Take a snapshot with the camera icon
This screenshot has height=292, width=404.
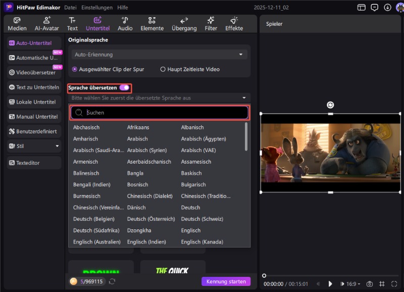[x=370, y=284]
